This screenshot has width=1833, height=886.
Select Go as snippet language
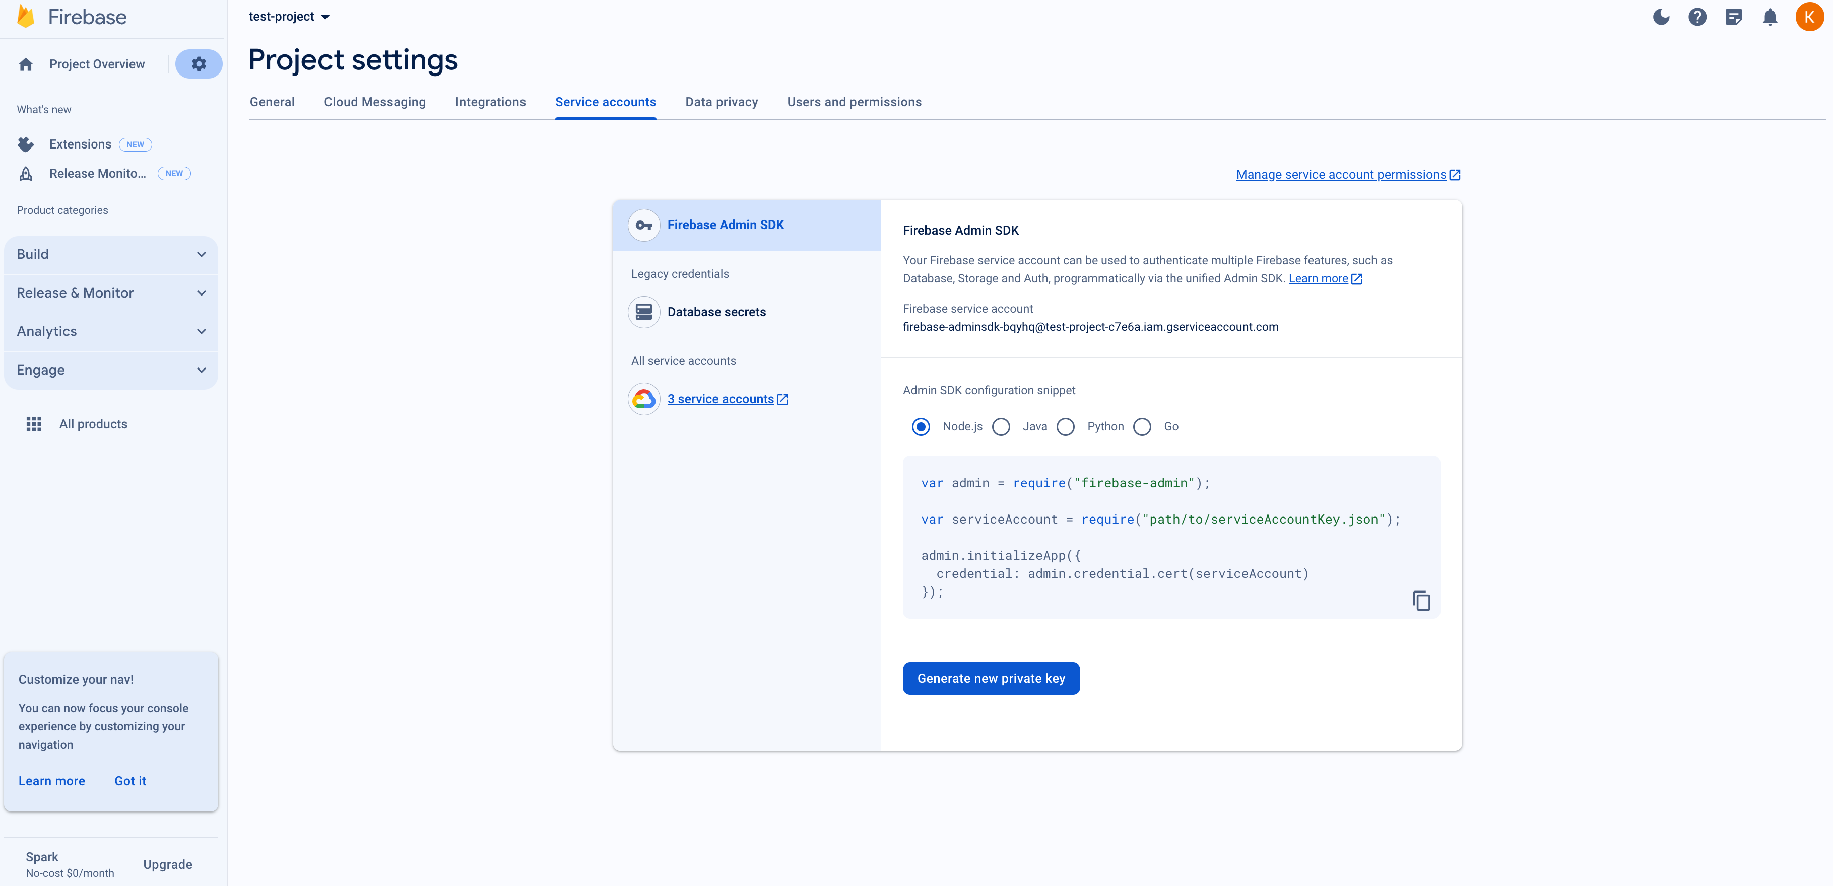(x=1143, y=427)
